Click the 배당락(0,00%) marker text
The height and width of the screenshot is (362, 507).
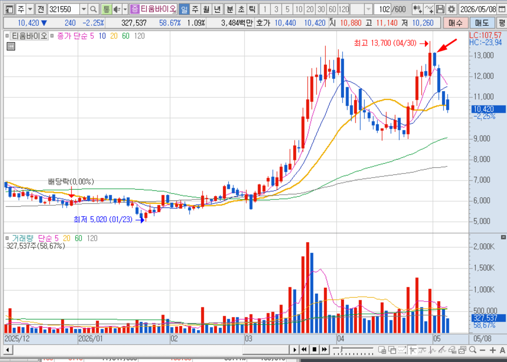71,182
